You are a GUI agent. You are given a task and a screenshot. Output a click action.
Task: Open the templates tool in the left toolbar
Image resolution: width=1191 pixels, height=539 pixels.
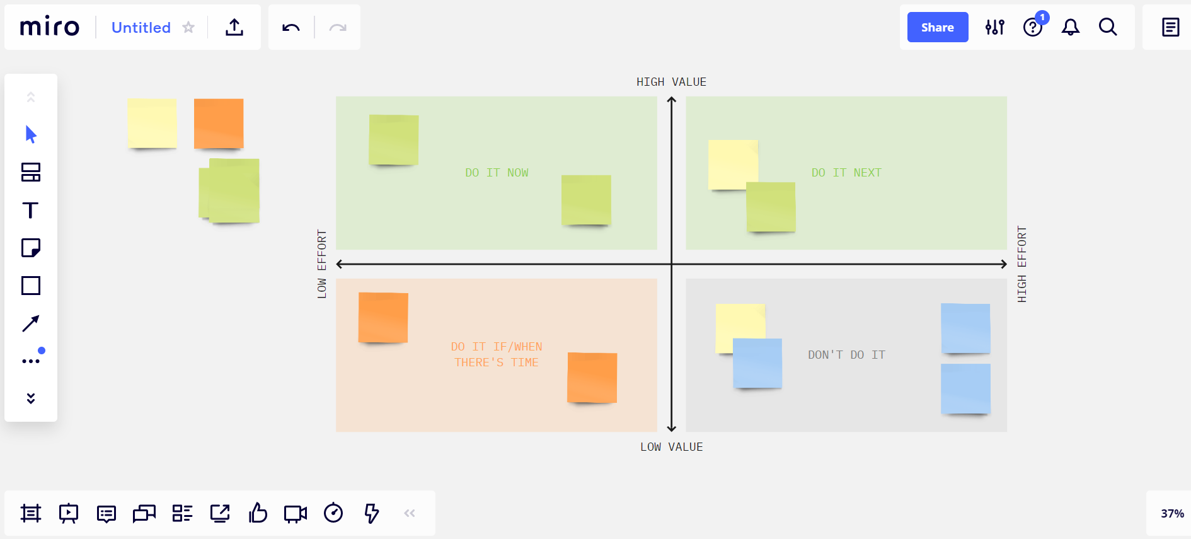pyautogui.click(x=31, y=172)
